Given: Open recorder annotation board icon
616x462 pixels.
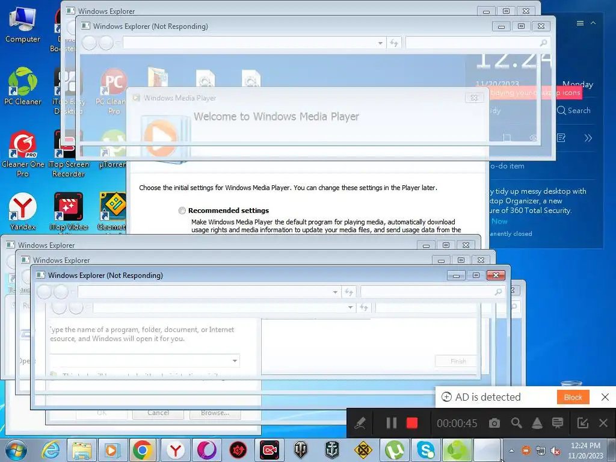Looking at the screenshot, I should 558,423.
